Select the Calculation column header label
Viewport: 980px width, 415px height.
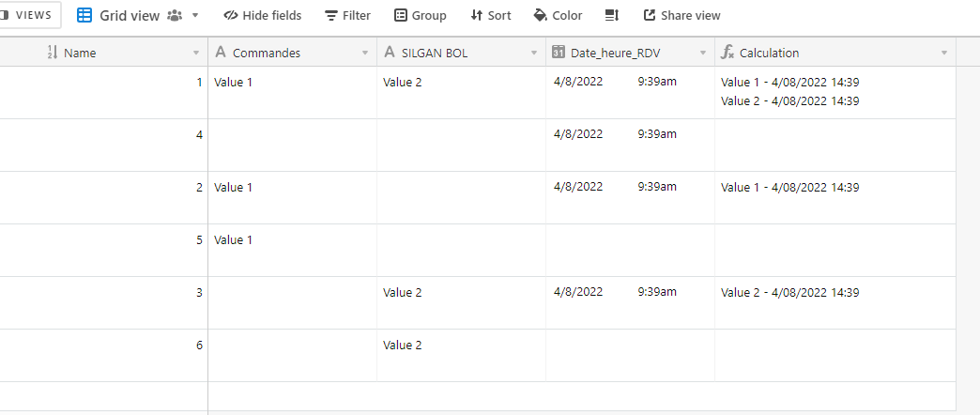coord(769,54)
